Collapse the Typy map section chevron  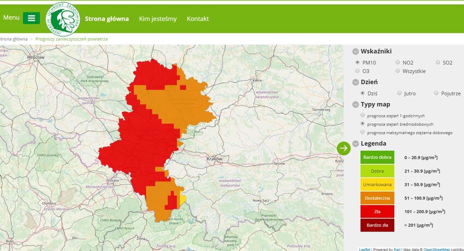point(356,104)
